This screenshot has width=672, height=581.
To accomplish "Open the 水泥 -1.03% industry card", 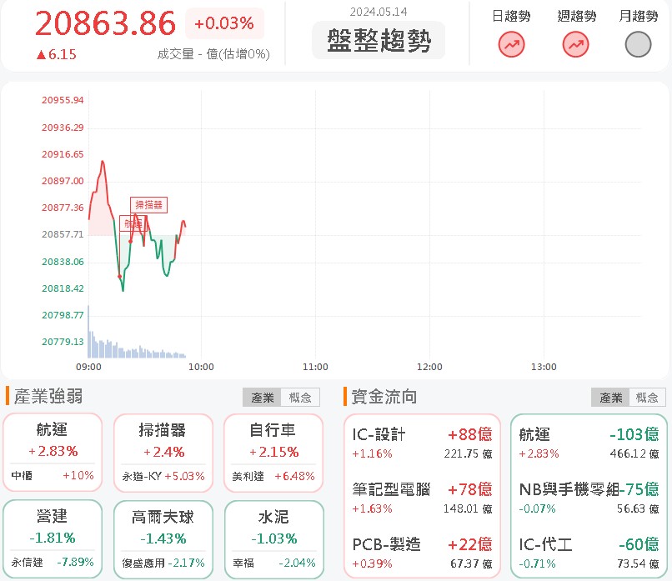I will 273,539.
